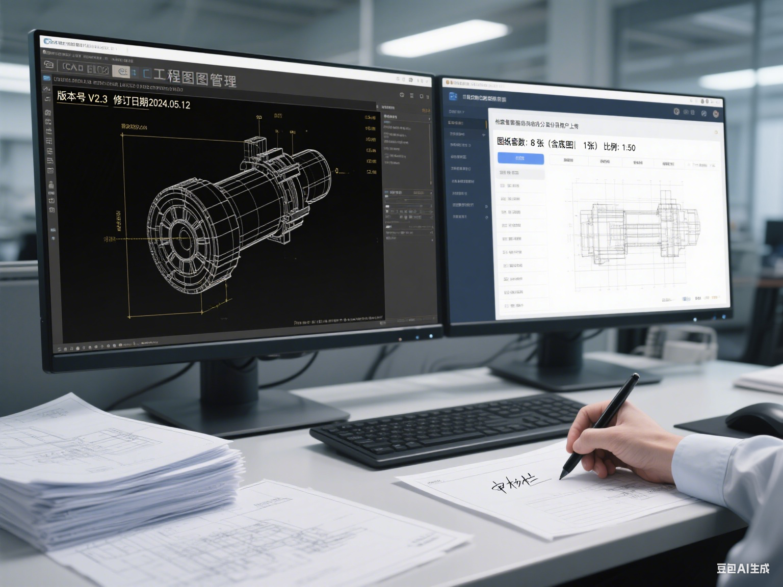Click the globe icon in the right monitor header
This screenshot has width=783, height=587.
[x=676, y=111]
